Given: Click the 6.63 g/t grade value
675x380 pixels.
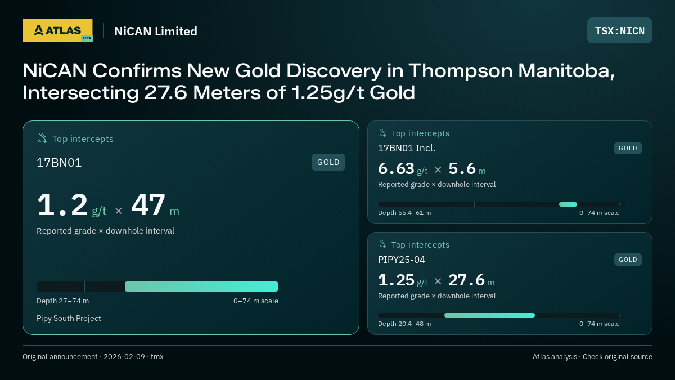Looking at the screenshot, I should 403,169.
